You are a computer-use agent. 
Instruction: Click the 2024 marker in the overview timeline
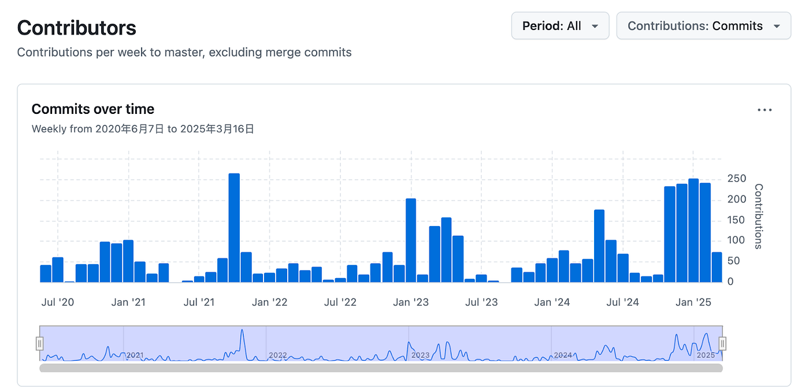[563, 355]
